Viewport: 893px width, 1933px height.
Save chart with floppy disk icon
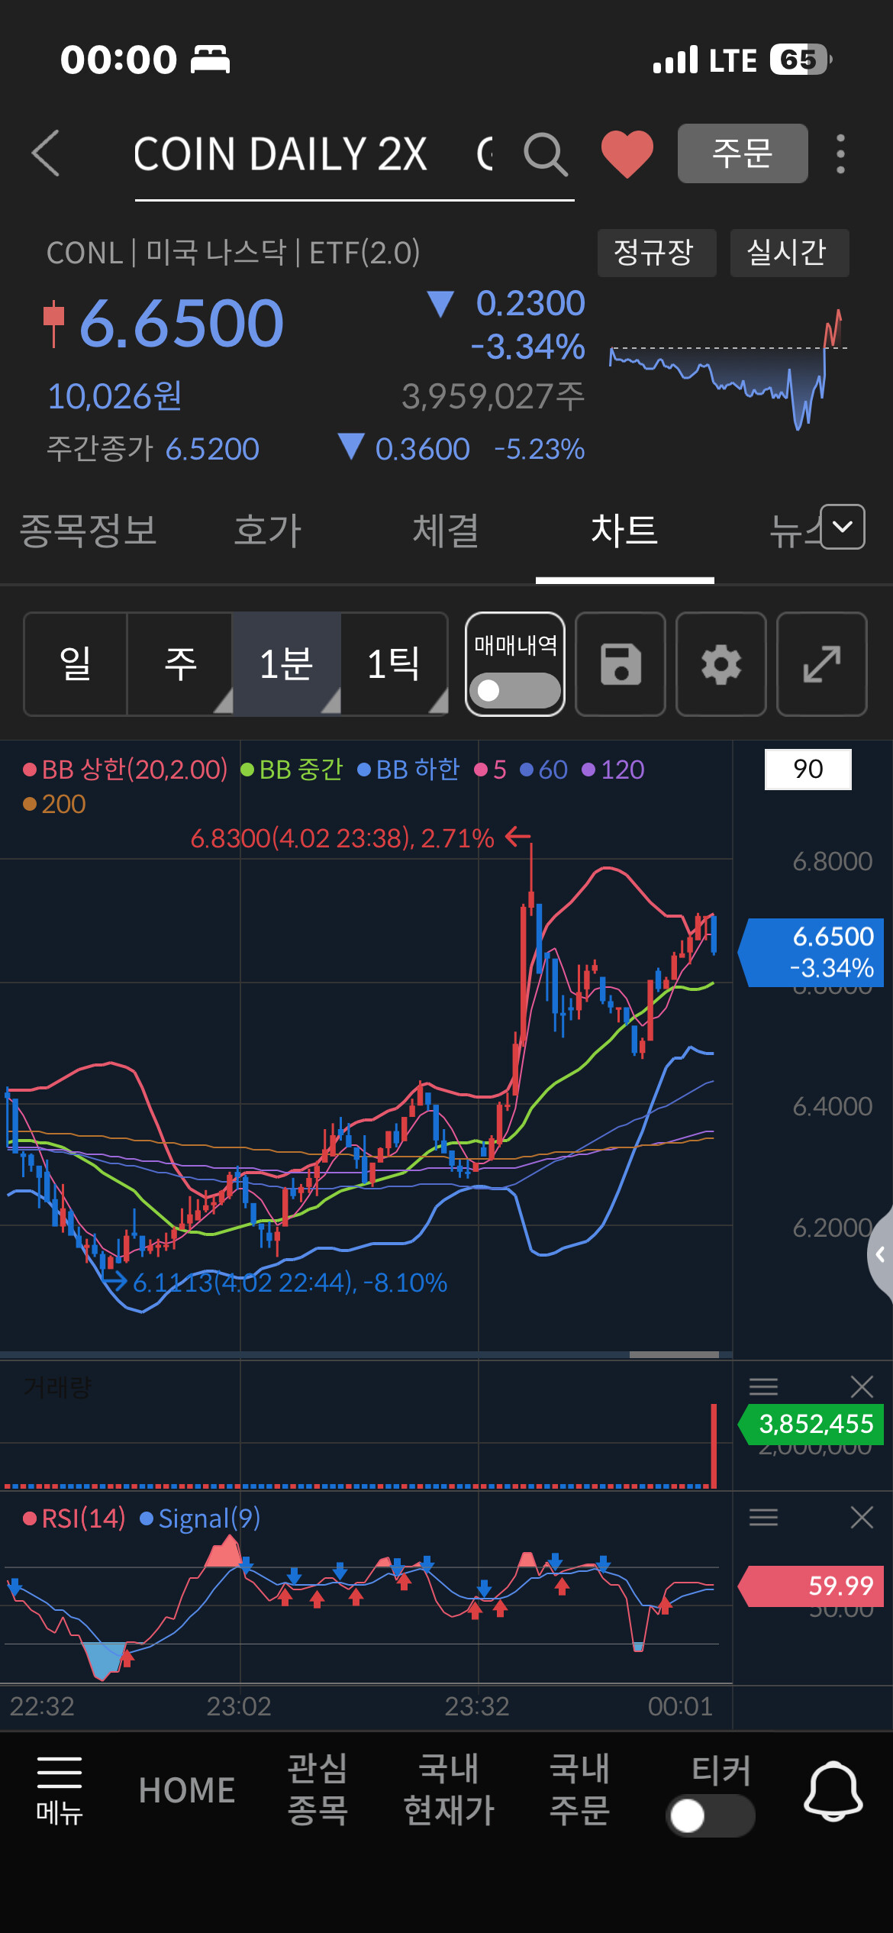(x=621, y=664)
